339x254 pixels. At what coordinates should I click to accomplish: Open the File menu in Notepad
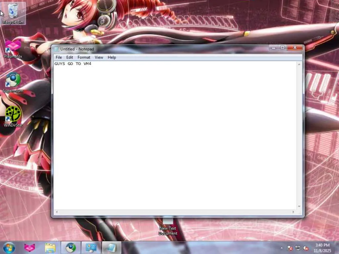pos(59,57)
